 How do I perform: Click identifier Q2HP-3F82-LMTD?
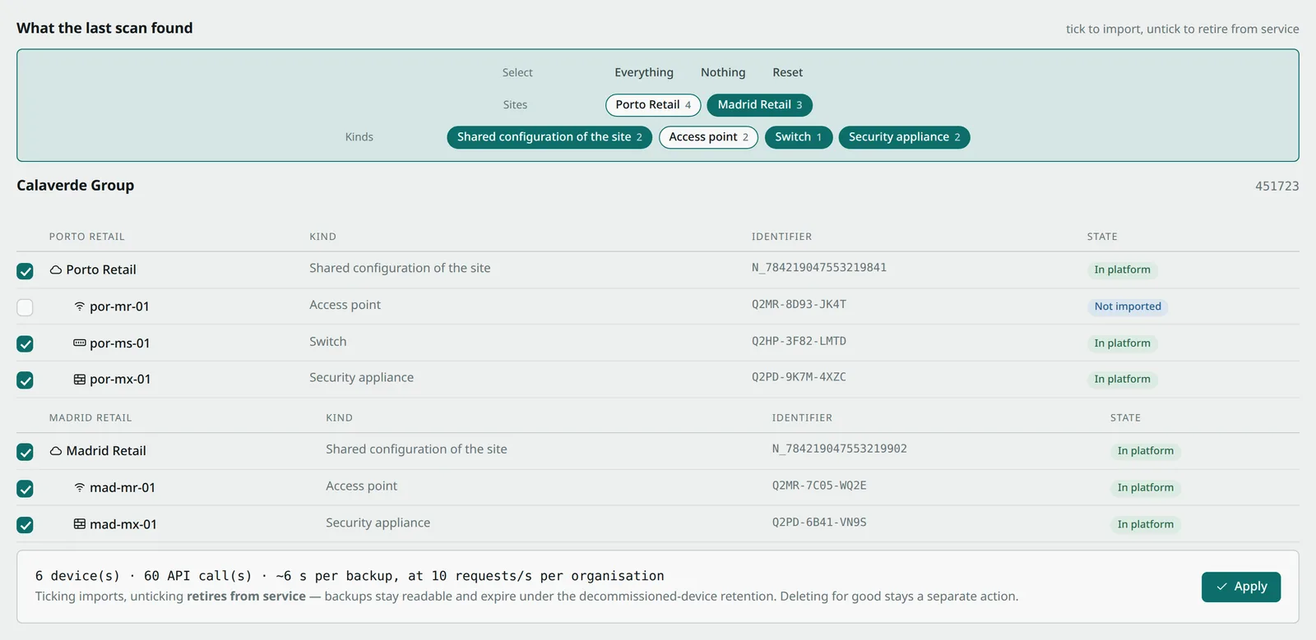point(799,341)
